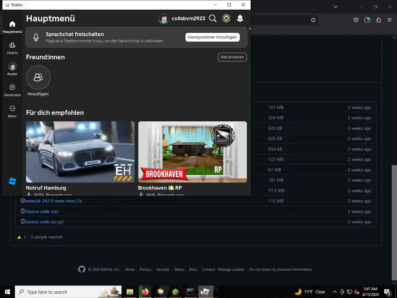This screenshot has width=397, height=298.
Task: Click Handynummer hinzufügen button
Action: point(212,37)
